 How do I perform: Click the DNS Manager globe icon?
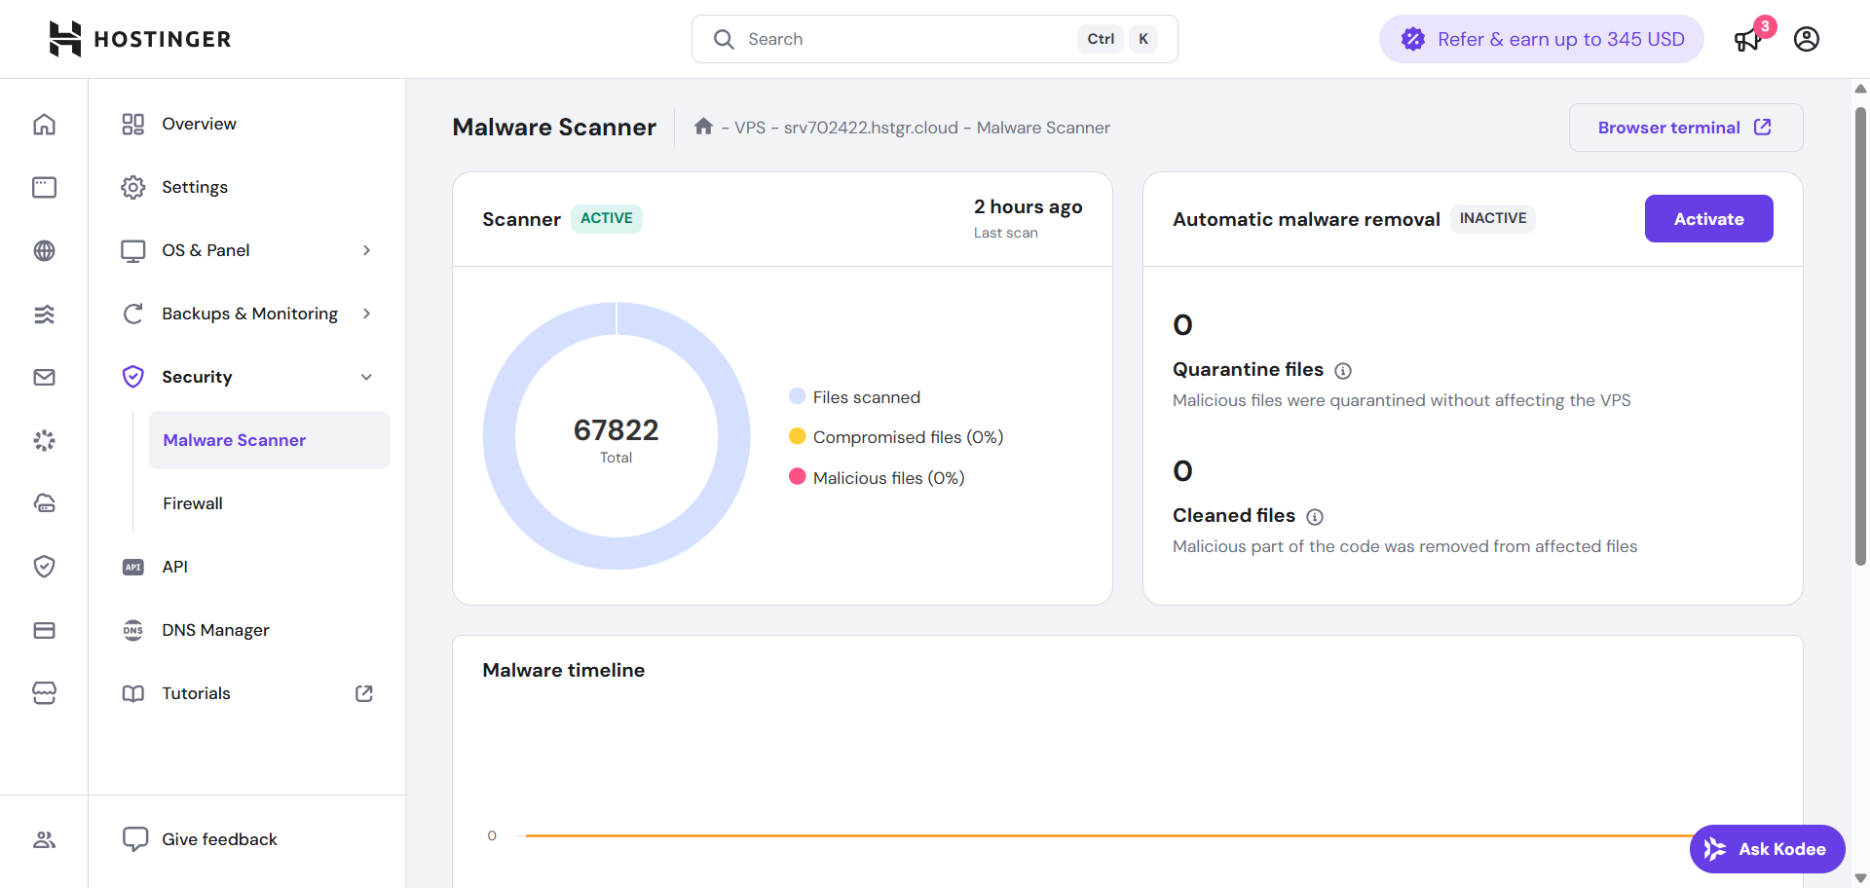point(133,630)
